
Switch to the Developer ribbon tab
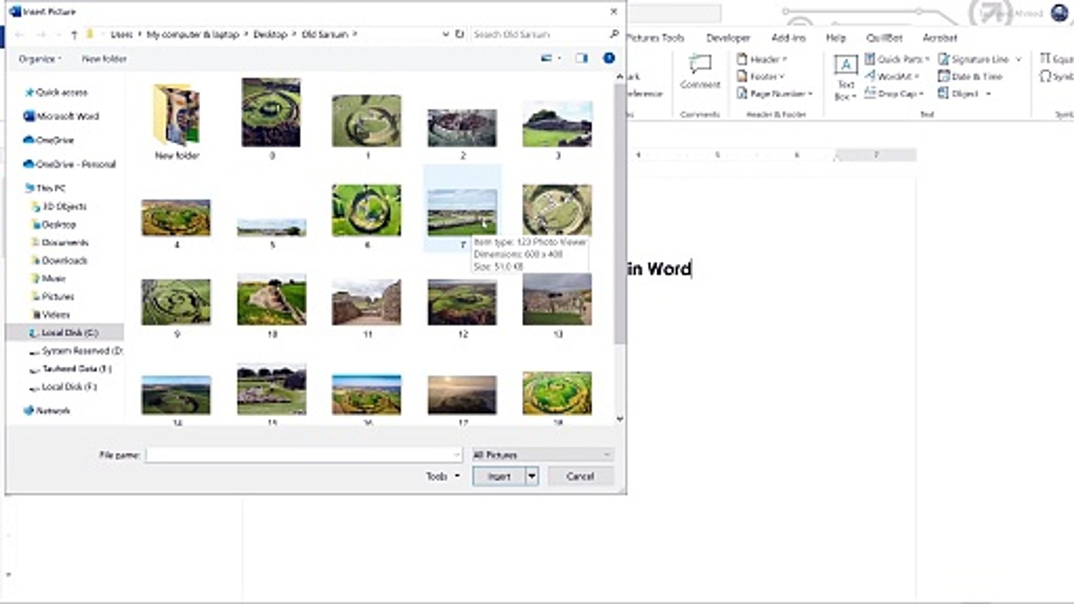click(x=727, y=38)
